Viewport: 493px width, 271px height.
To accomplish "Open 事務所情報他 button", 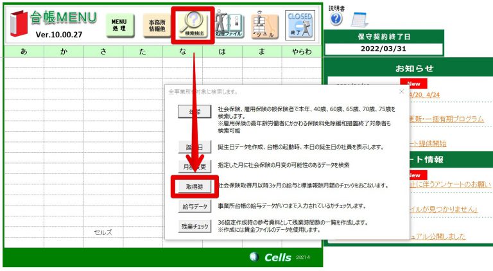I will point(157,26).
